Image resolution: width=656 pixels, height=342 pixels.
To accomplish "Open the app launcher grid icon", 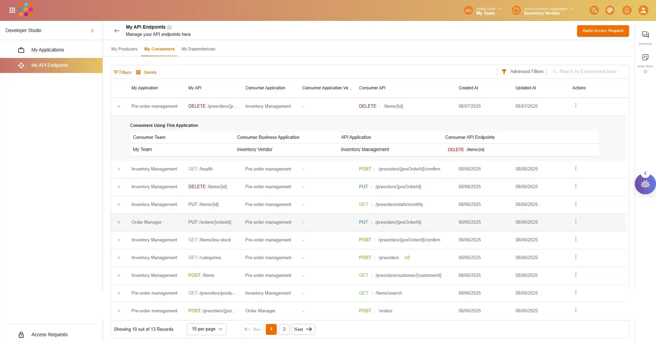I will point(12,10).
